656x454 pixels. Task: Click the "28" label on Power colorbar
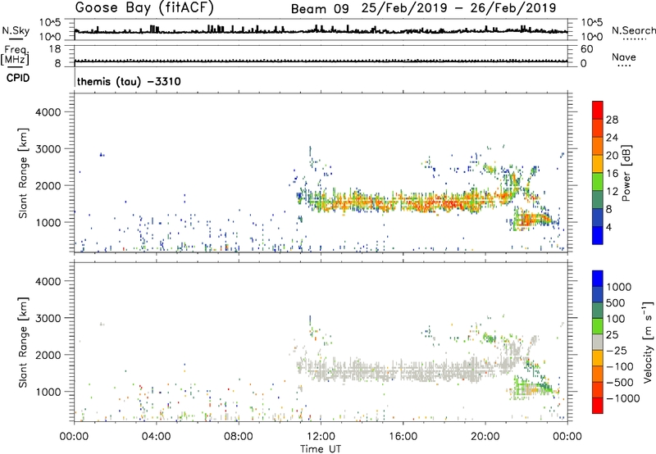(612, 120)
